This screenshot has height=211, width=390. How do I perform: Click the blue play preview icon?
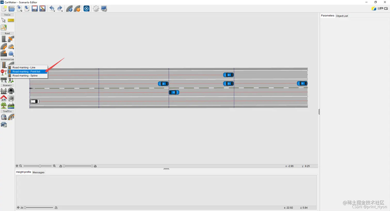coord(86,9)
